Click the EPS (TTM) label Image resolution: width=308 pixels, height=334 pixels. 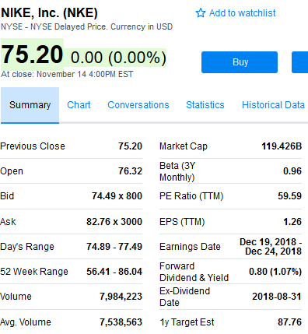pyautogui.click(x=182, y=222)
